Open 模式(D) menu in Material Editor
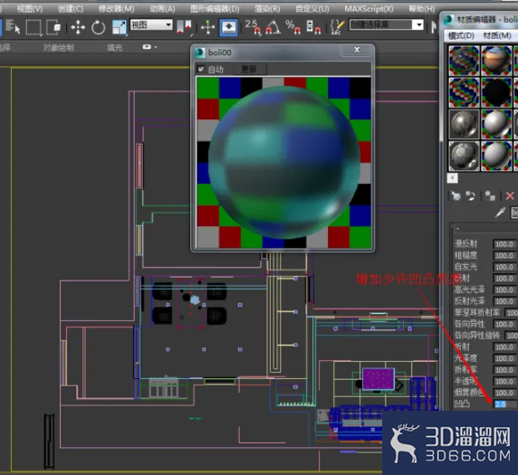The height and width of the screenshot is (475, 518). tap(461, 35)
